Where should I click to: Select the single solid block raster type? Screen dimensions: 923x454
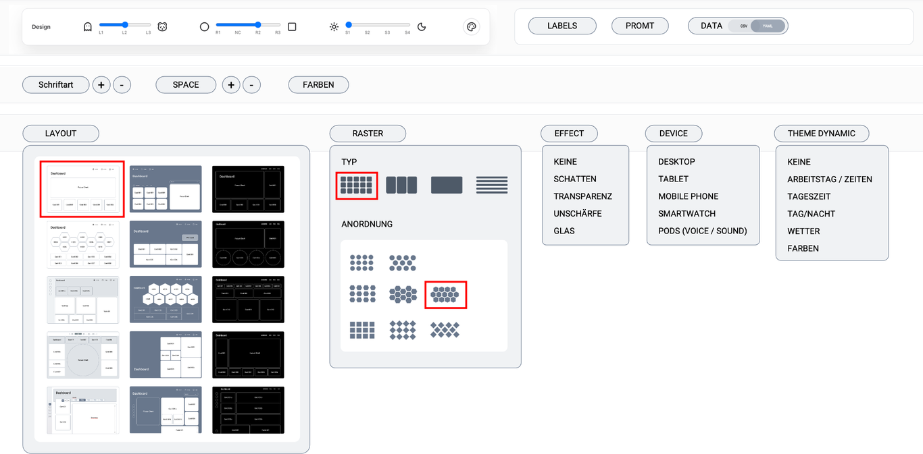pos(447,185)
